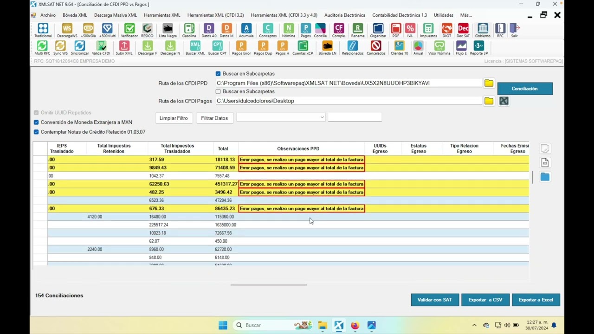The height and width of the screenshot is (334, 594).
Task: Open the Contabilidad Electrónica 1.3 menu
Action: point(400,15)
